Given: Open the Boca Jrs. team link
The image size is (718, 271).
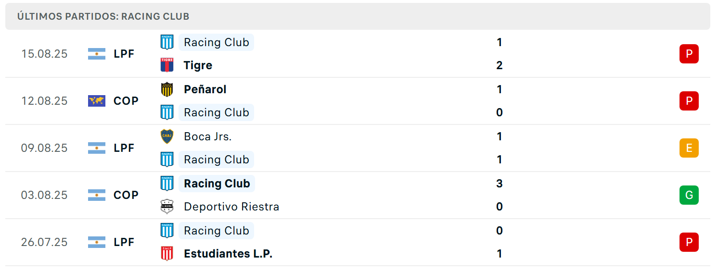Looking at the screenshot, I should point(208,136).
